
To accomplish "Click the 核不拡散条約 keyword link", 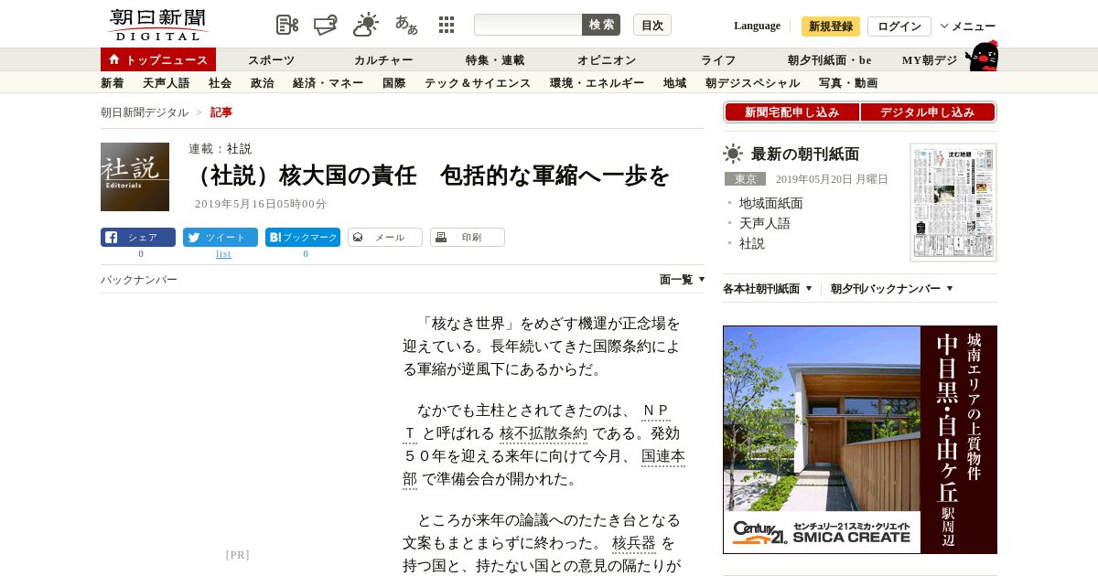I will [x=544, y=433].
